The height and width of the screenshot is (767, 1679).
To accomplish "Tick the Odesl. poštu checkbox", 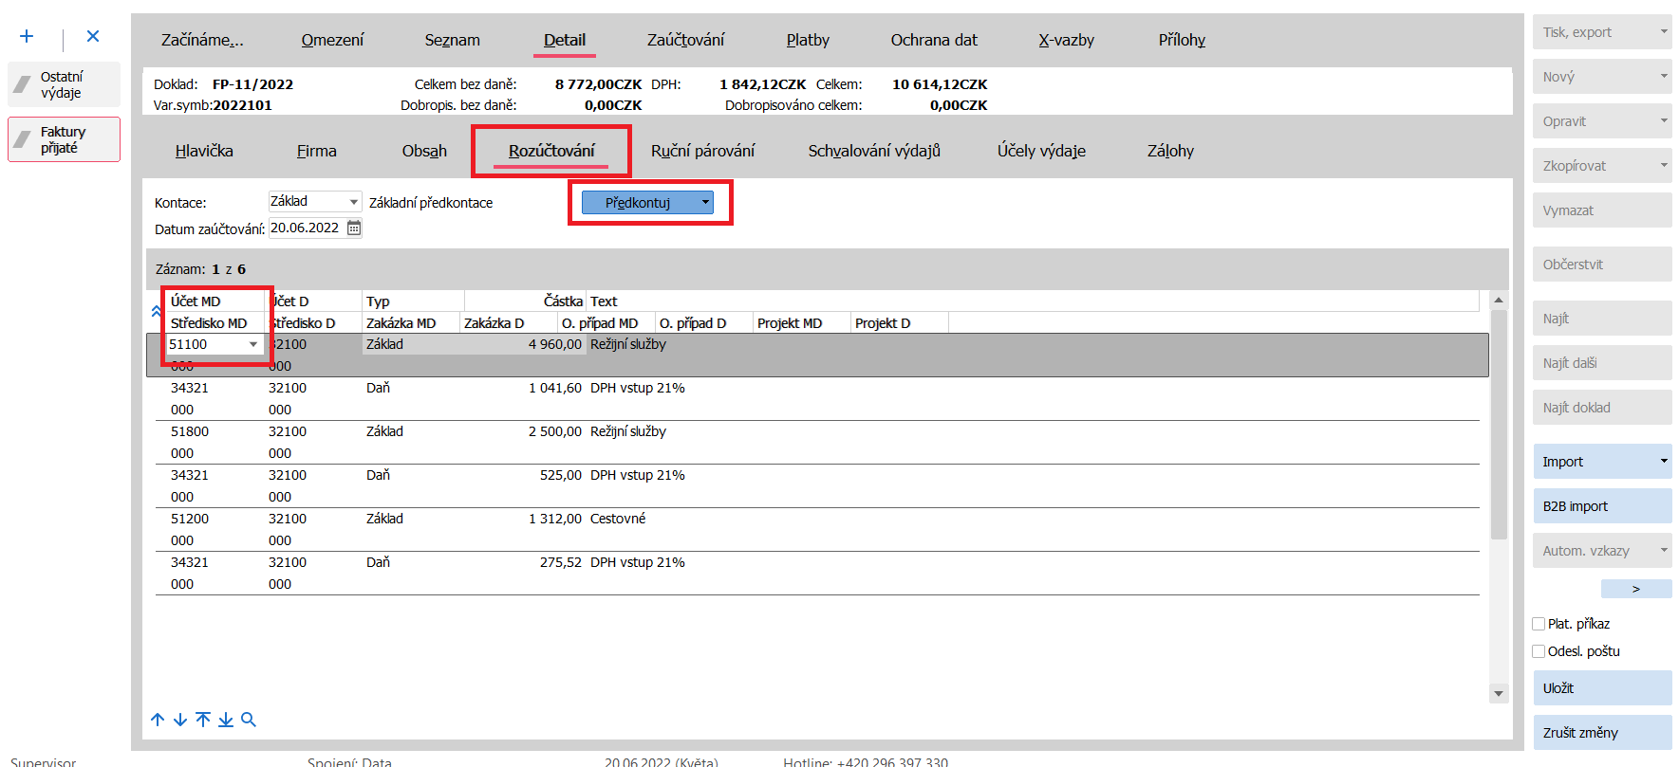I will pyautogui.click(x=1539, y=651).
